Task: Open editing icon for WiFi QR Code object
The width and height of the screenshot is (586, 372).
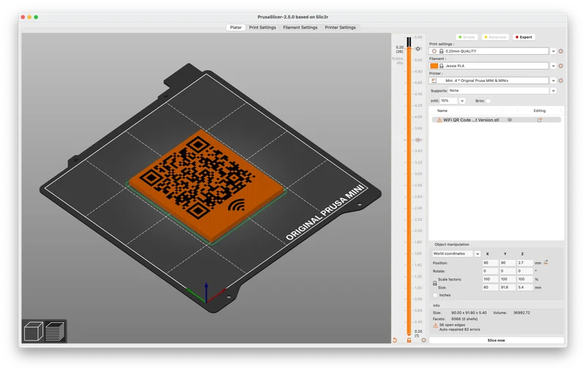Action: (539, 120)
